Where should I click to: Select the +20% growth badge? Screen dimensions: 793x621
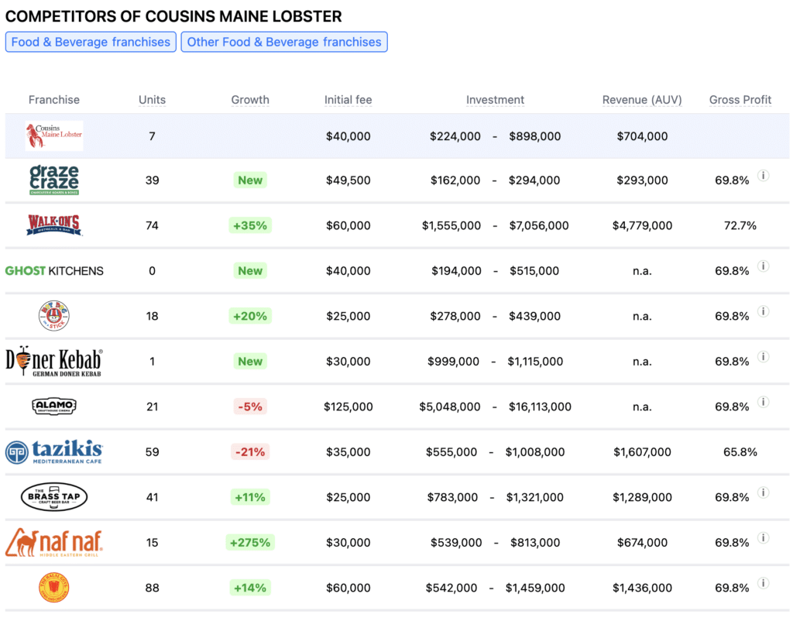[250, 316]
